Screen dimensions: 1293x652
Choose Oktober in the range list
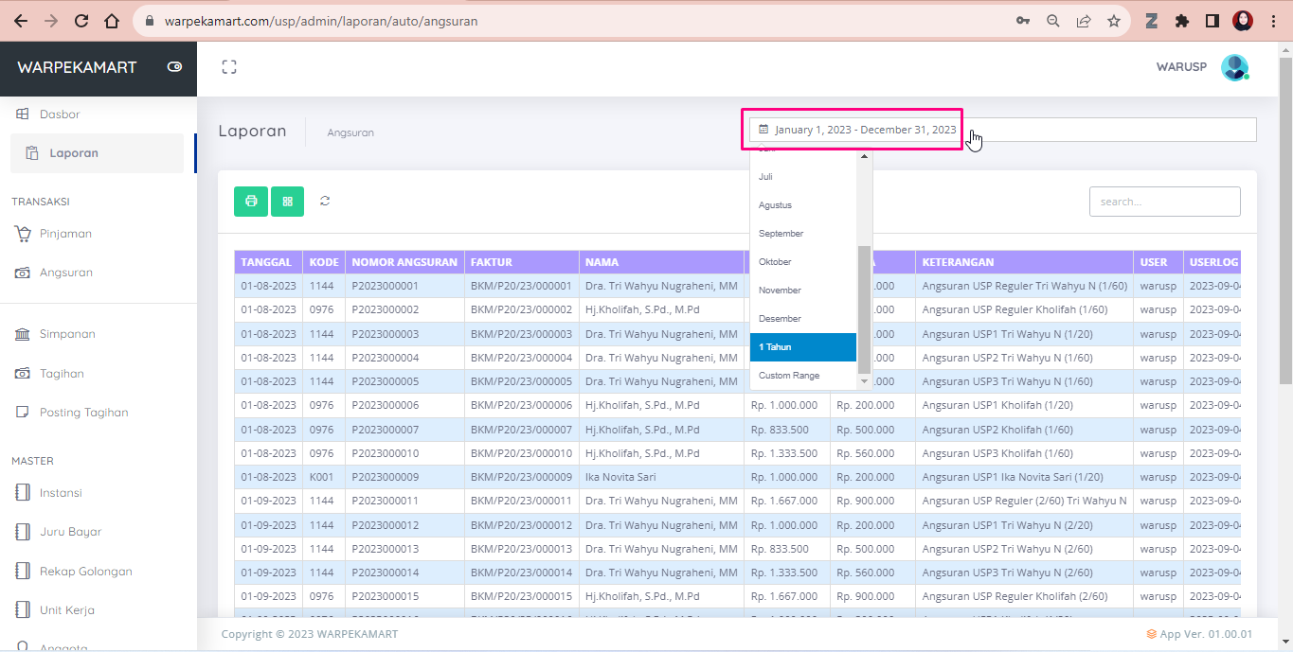point(803,262)
